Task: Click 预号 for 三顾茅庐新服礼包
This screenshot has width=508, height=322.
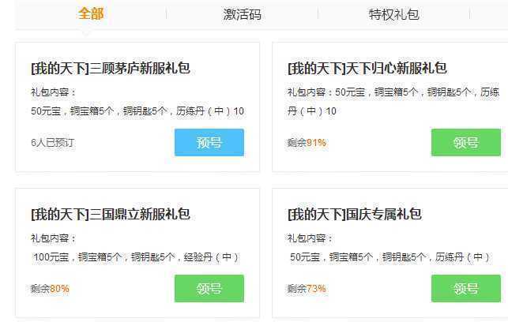Action: click(x=209, y=142)
